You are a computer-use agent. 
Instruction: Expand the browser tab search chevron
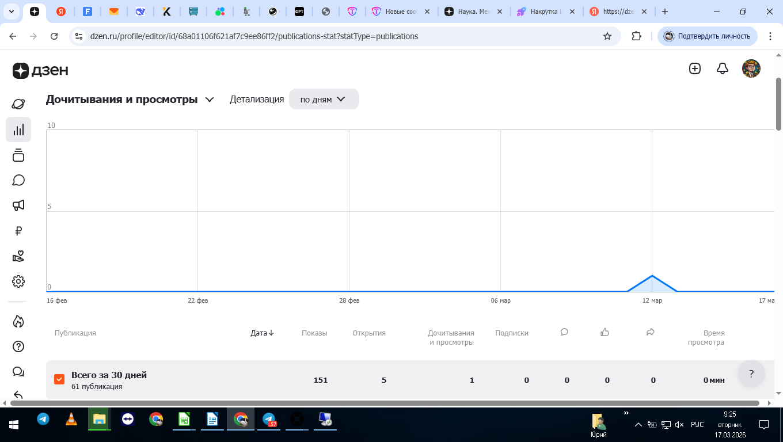[x=11, y=12]
